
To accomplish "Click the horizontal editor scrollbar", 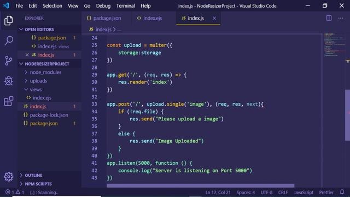I will coord(201,186).
